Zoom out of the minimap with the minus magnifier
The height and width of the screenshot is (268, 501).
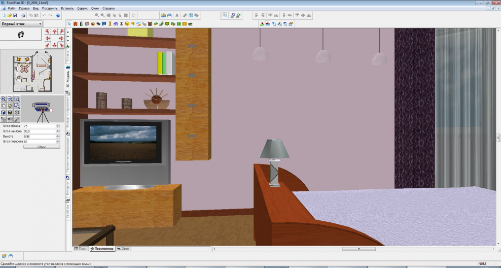10,99
